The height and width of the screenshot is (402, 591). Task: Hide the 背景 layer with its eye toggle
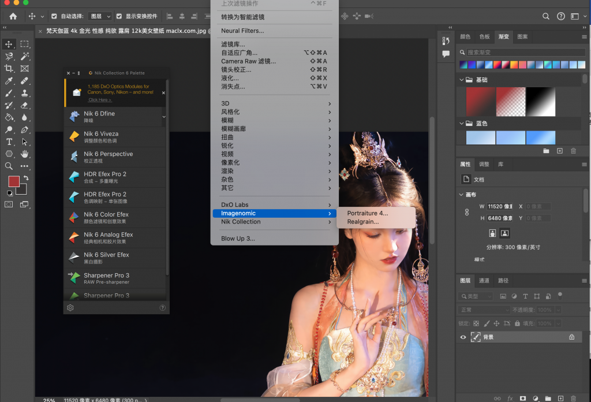(463, 337)
